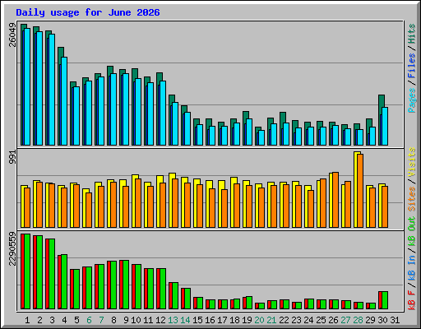Image resolution: width=421 pixels, height=329 pixels.
Task: Click day 22 on the x-axis
Action: point(284,320)
